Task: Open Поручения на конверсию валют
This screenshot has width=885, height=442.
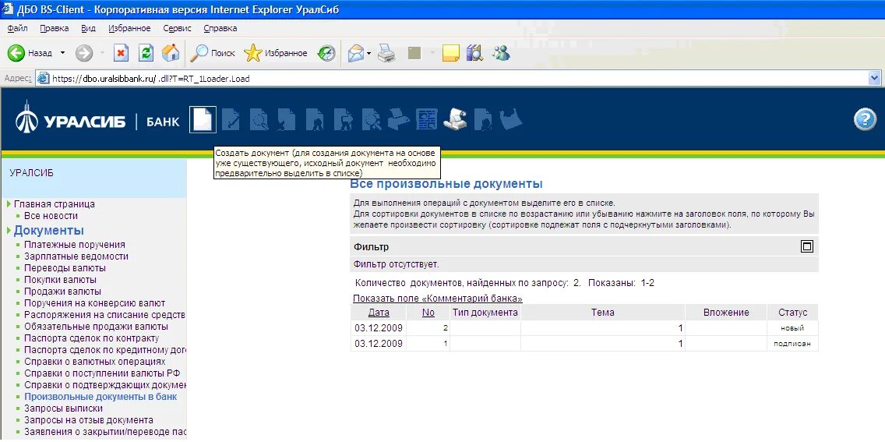Action: point(94,303)
